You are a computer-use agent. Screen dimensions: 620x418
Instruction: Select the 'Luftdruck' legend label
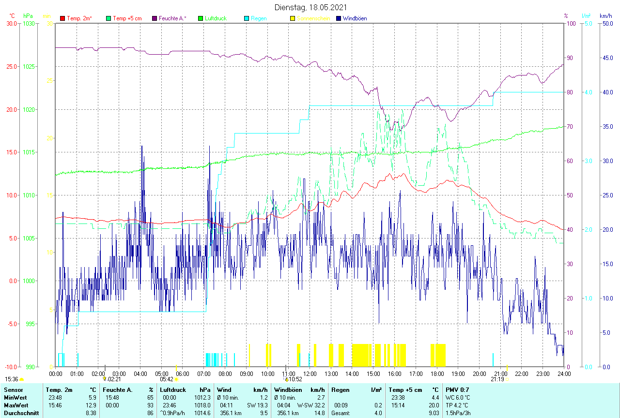tap(216, 18)
